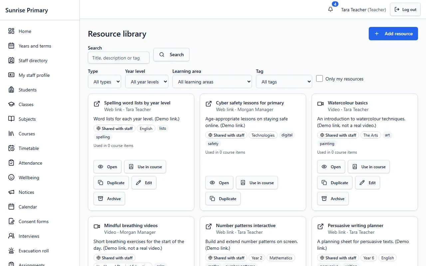Click the Courses library icon
426x266 pixels.
11,133
